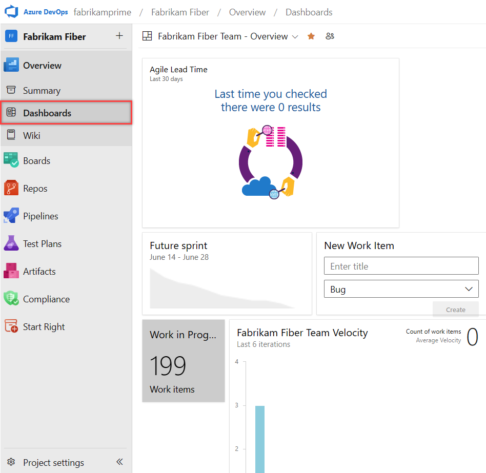Open the Boards section icon

coord(11,160)
